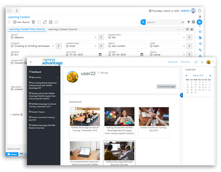Viewport: 221px width, 172px height.
Task: Open the Partner Functional Training course thumbnail
Action: [x=154, y=117]
